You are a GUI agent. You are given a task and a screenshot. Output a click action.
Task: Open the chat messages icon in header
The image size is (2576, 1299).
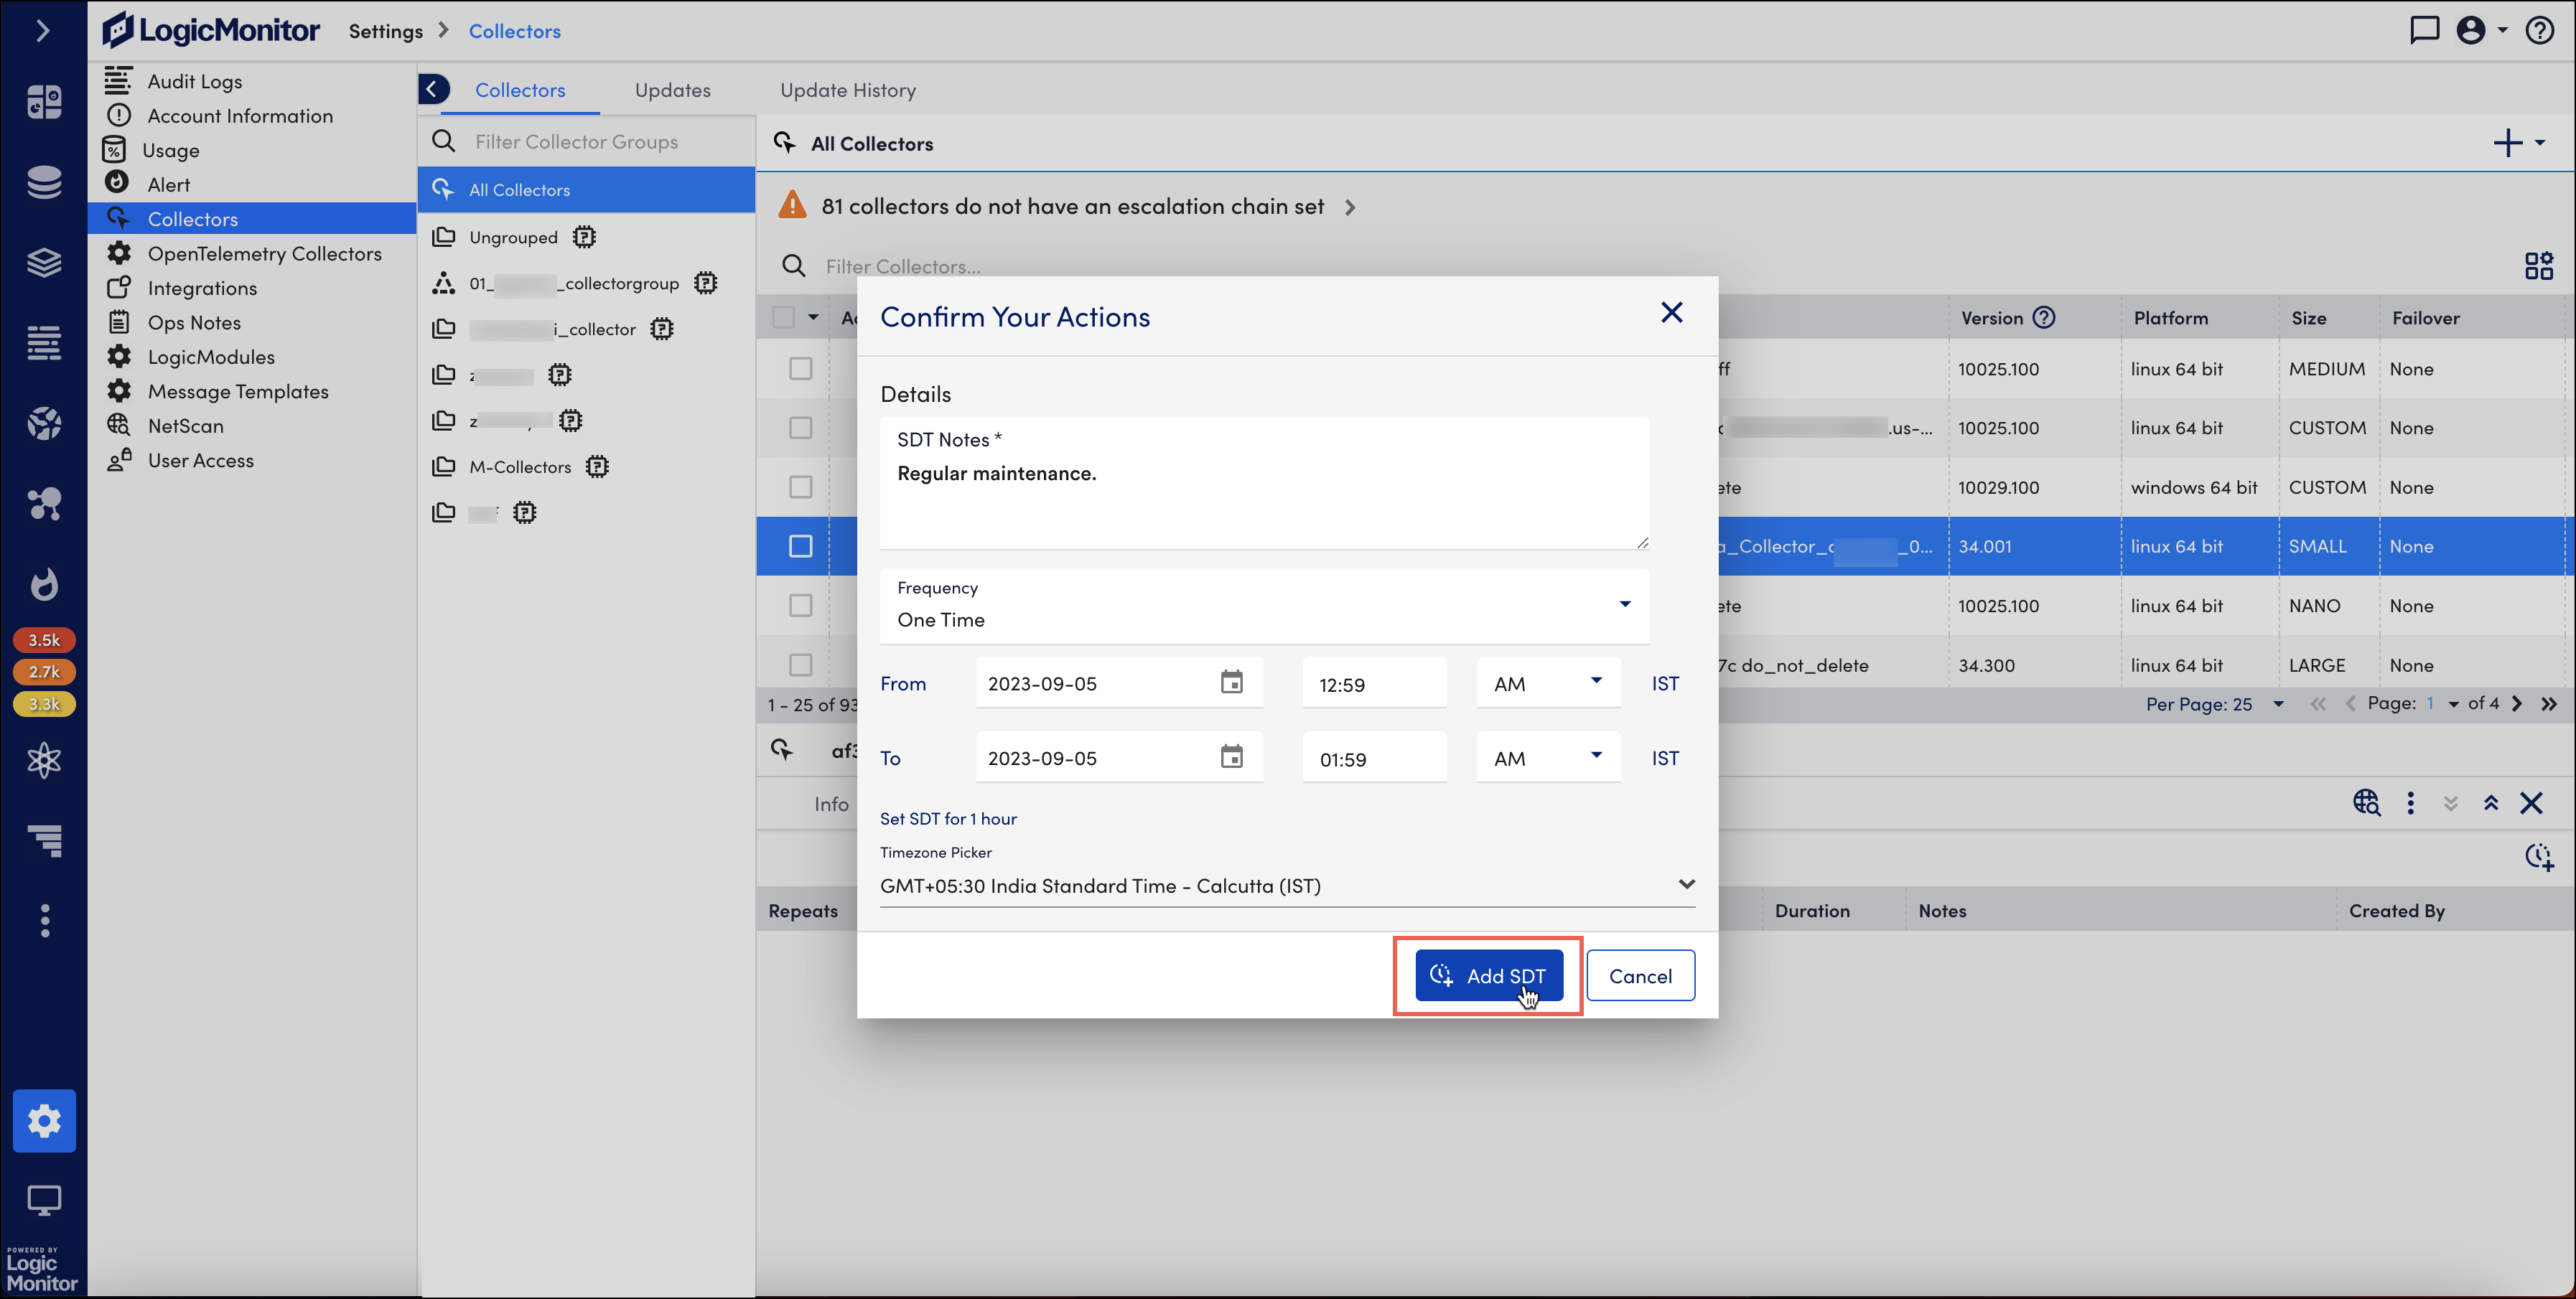[x=2424, y=30]
